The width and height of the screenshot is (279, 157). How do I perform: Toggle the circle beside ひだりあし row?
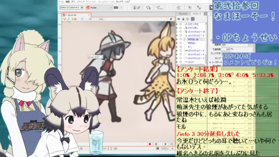pos(181,28)
